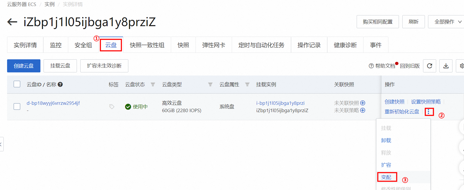Switch to the 快照 tab
The height and width of the screenshot is (190, 464).
click(183, 45)
